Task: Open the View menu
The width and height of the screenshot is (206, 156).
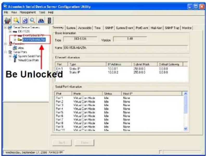Action: point(14,12)
